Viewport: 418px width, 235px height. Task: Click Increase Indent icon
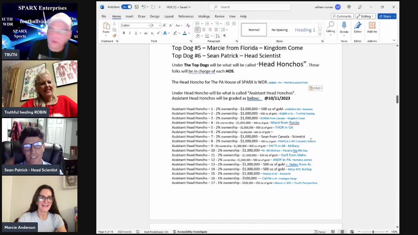(233, 23)
